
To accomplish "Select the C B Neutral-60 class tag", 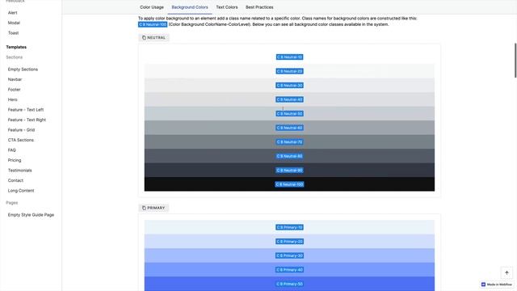I will tap(289, 128).
